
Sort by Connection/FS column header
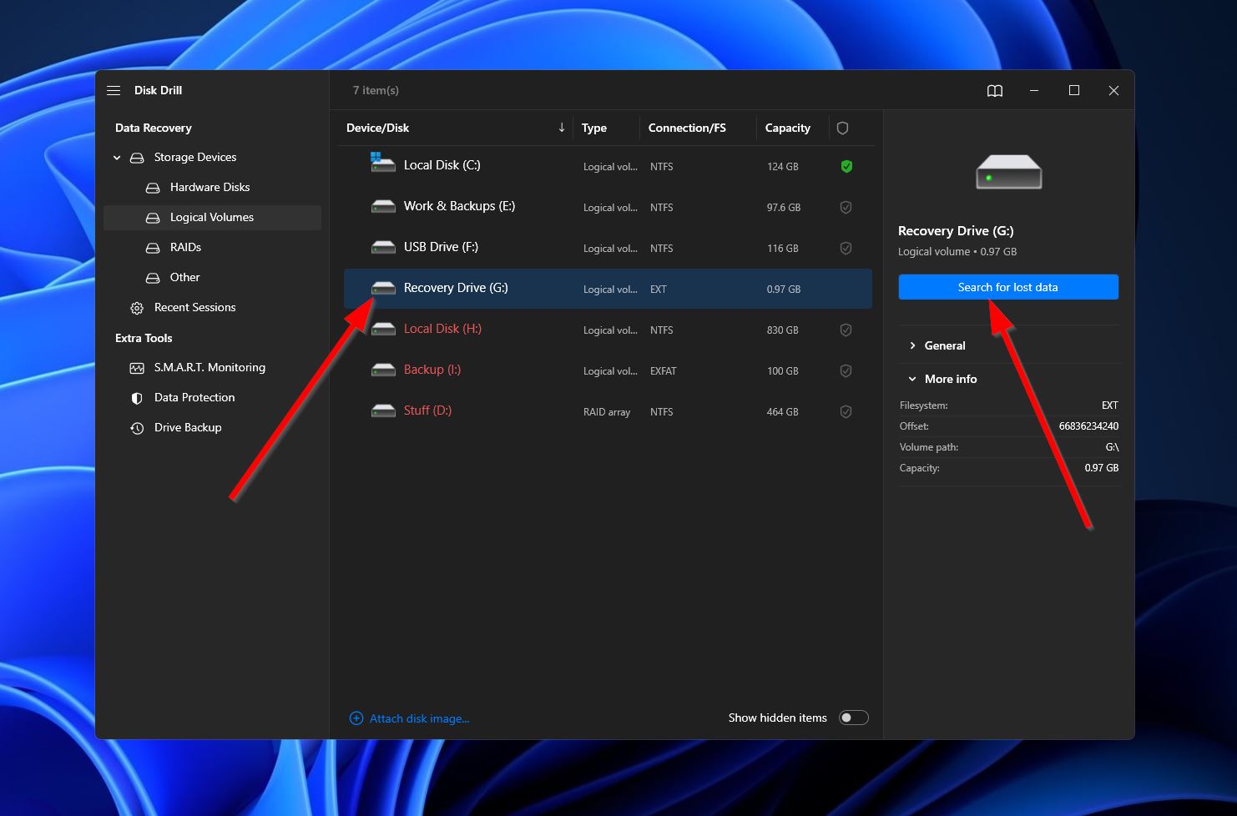coord(687,128)
